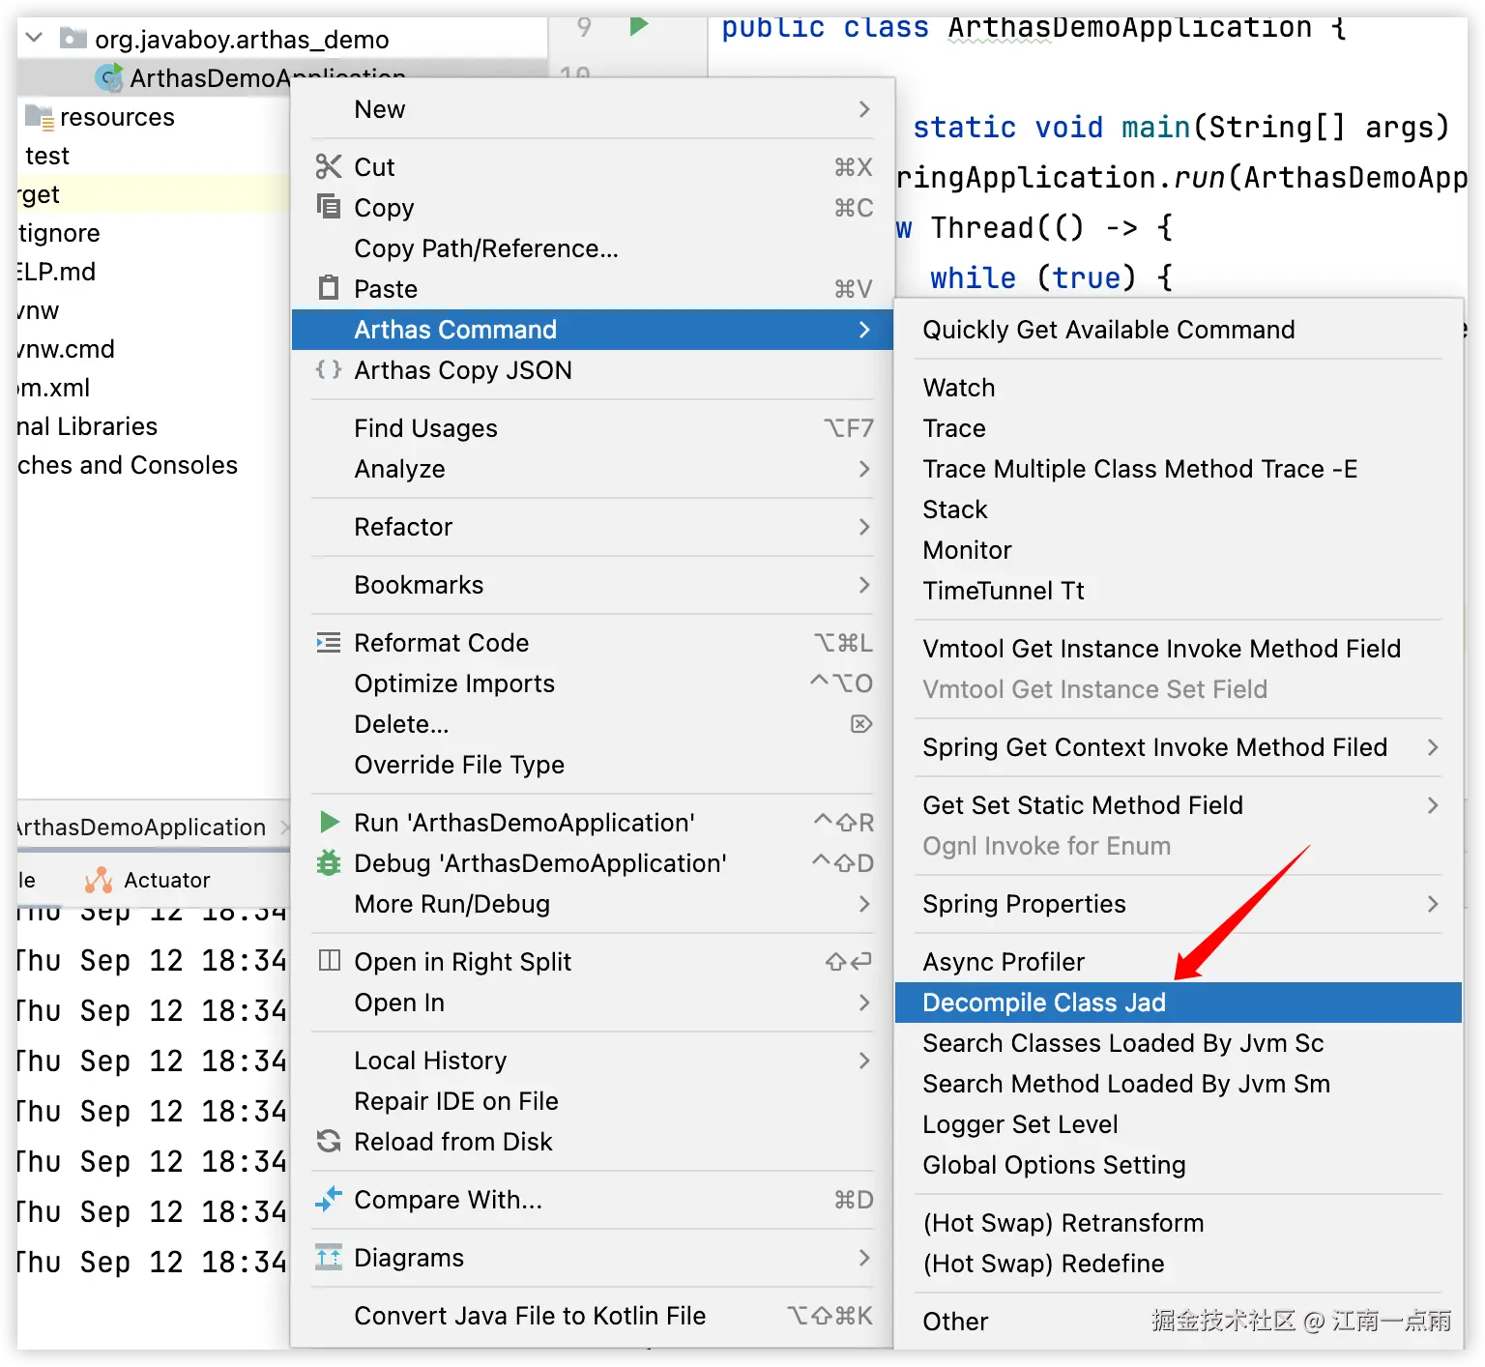Image resolution: width=1485 pixels, height=1367 pixels.
Task: Click the resources folder icon
Action: tap(40, 117)
